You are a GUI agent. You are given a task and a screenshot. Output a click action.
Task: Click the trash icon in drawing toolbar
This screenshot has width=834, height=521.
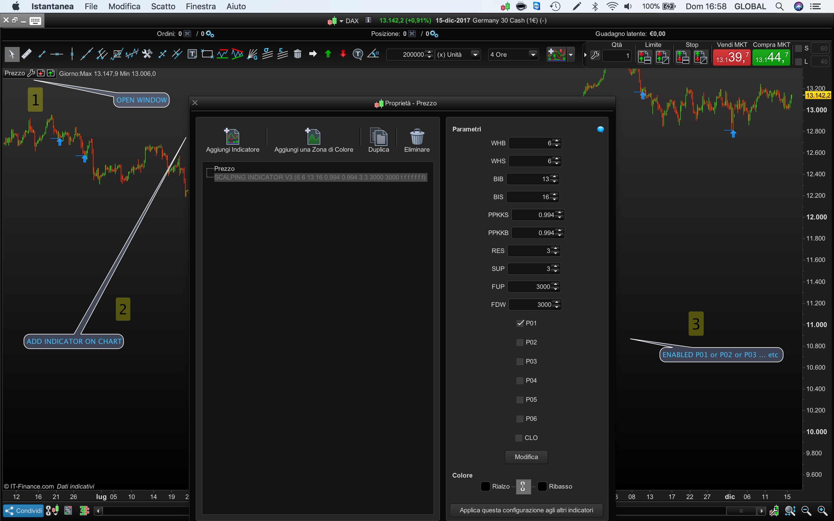click(x=297, y=54)
